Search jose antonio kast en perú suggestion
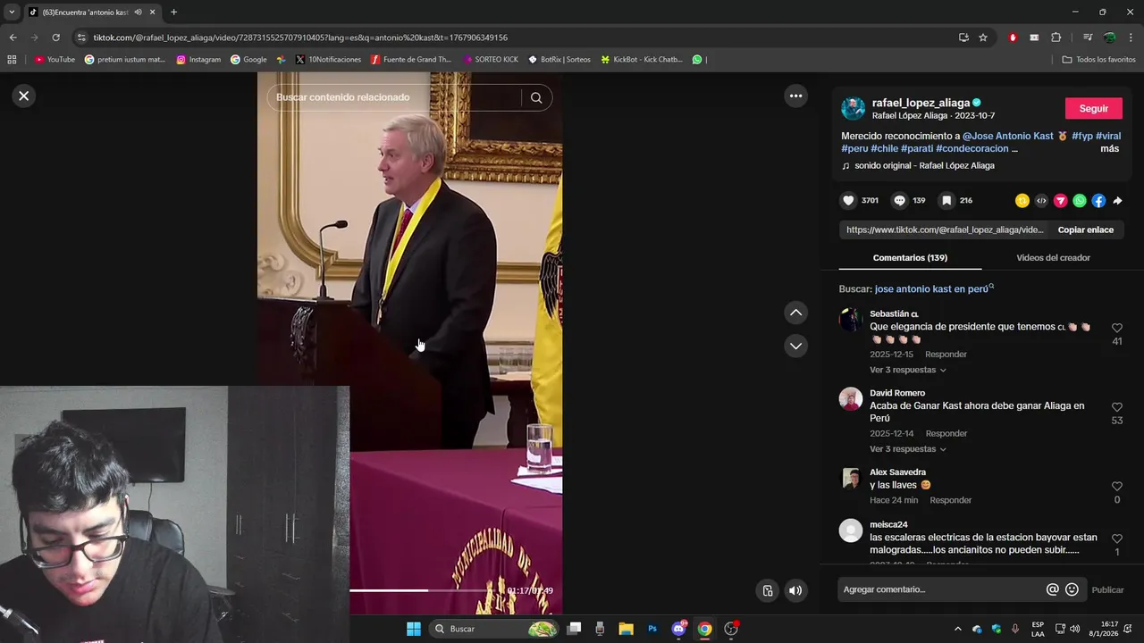1144x643 pixels. 934,289
